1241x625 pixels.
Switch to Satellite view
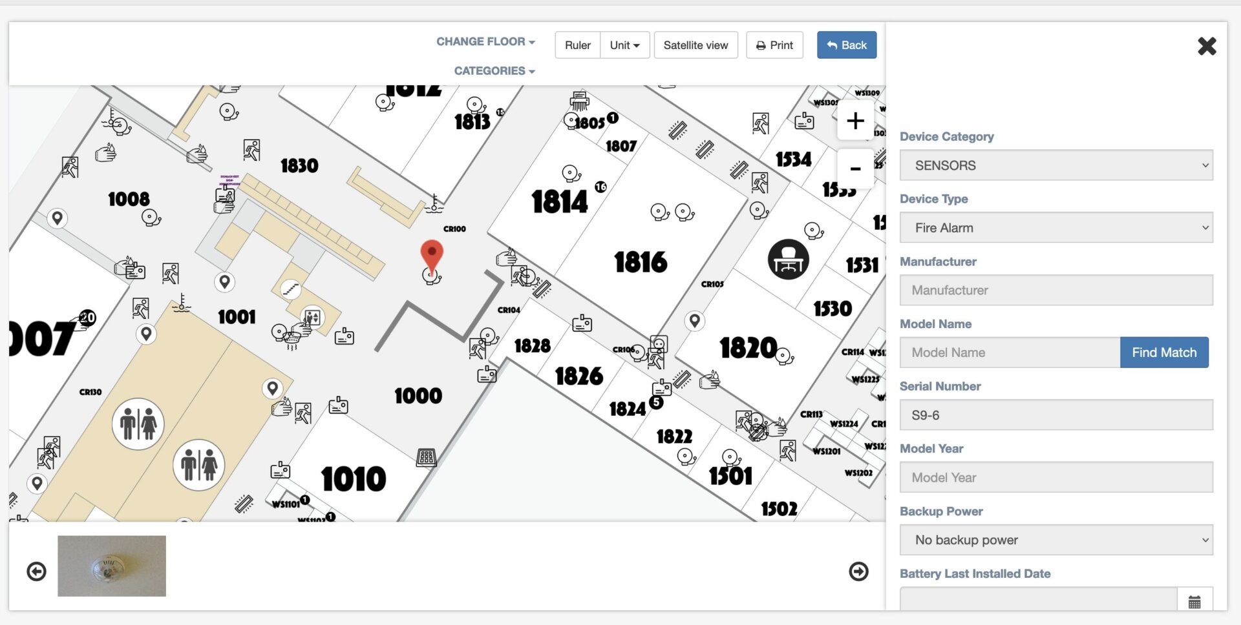[695, 45]
